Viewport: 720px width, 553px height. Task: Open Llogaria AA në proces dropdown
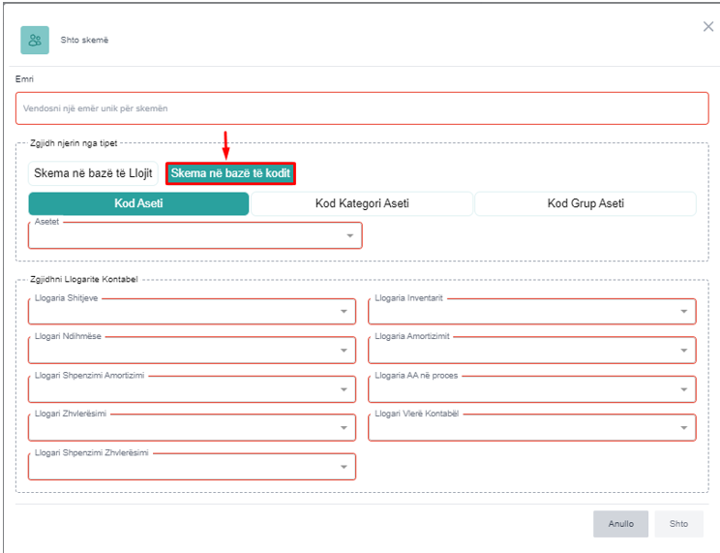pyautogui.click(x=531, y=388)
